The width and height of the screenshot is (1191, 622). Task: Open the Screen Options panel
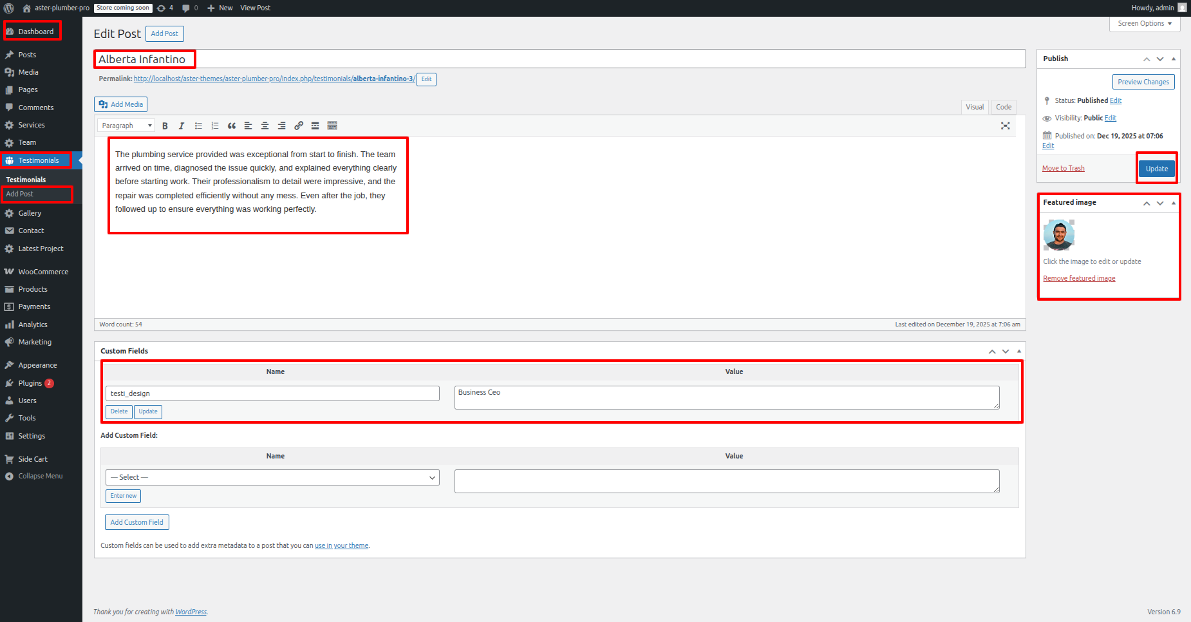pyautogui.click(x=1144, y=24)
